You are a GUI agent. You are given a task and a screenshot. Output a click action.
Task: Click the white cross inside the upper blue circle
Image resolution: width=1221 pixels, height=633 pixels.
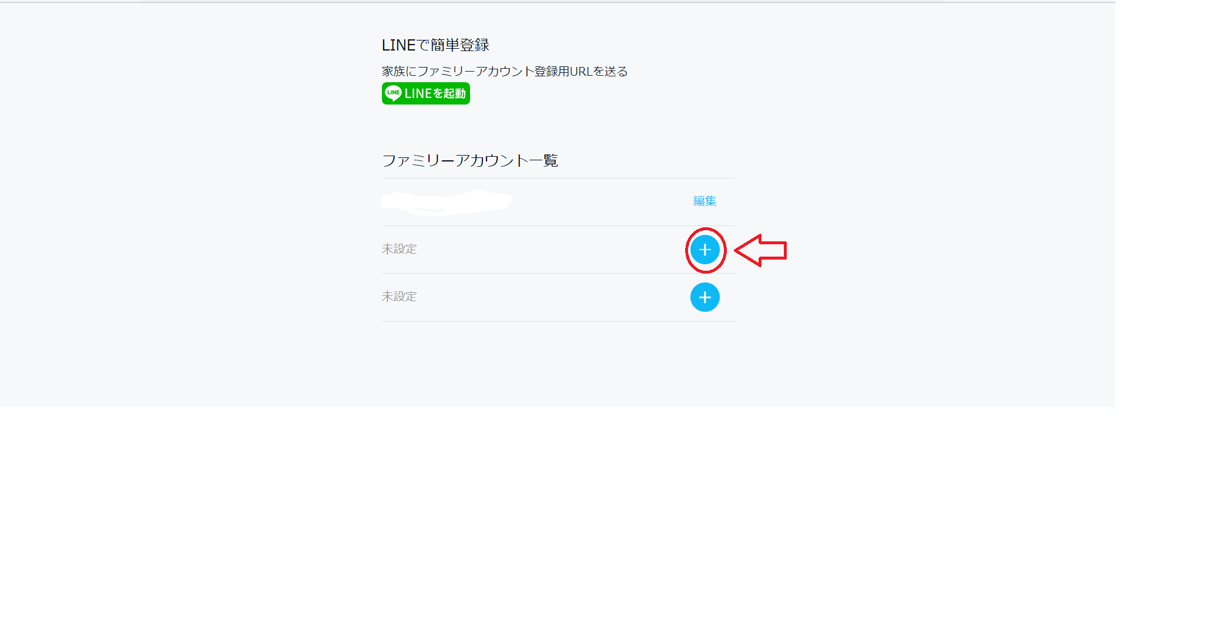pos(705,250)
